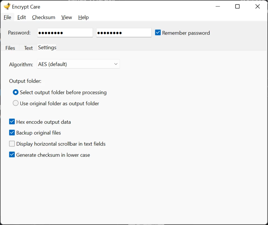Minimize the Encrypt Care window

[x=218, y=6]
